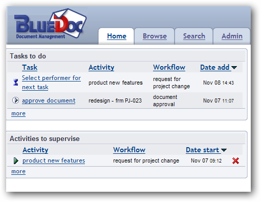Open the Home tab
The height and width of the screenshot is (202, 261).
click(117, 36)
